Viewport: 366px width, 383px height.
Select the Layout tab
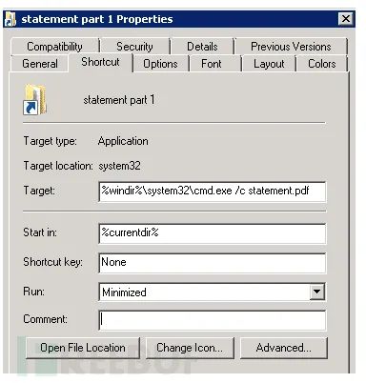click(x=269, y=64)
